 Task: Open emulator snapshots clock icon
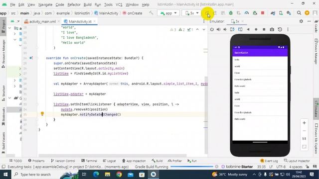tap(280, 29)
